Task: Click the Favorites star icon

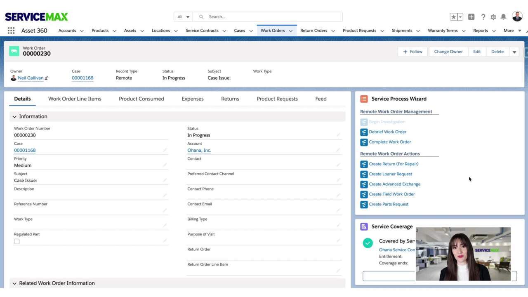Action: click(453, 17)
